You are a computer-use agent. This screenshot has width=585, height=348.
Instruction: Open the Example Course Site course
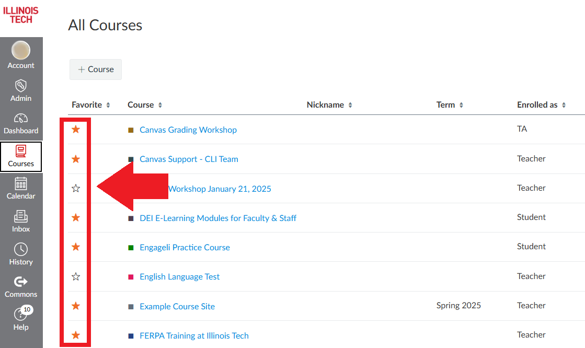click(x=177, y=306)
